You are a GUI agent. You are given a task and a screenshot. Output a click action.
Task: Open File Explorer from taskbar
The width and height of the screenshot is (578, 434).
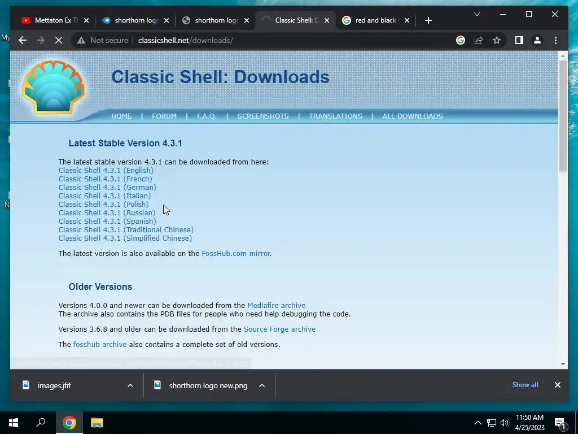pyautogui.click(x=97, y=423)
